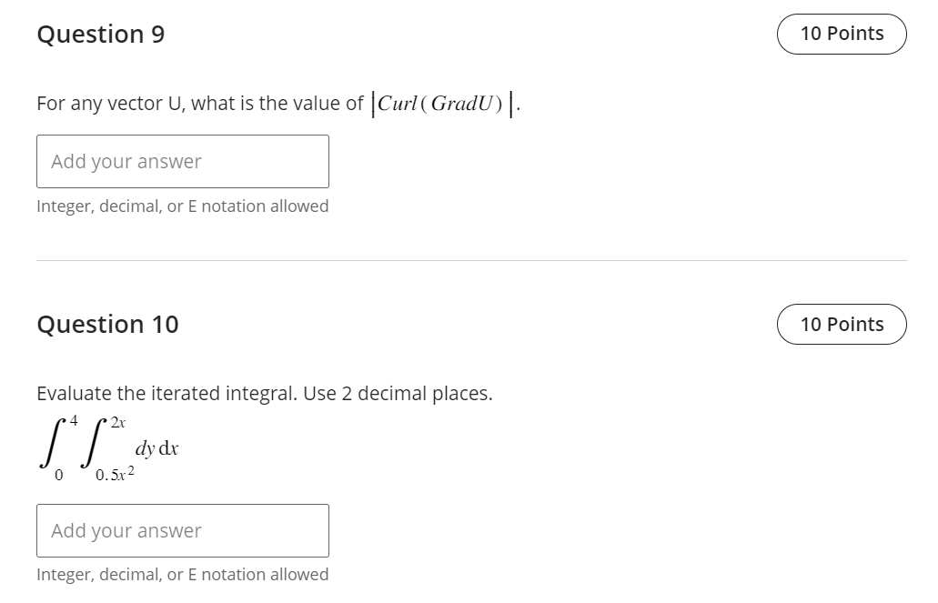Click the Question 9 answer input field

coord(183,162)
